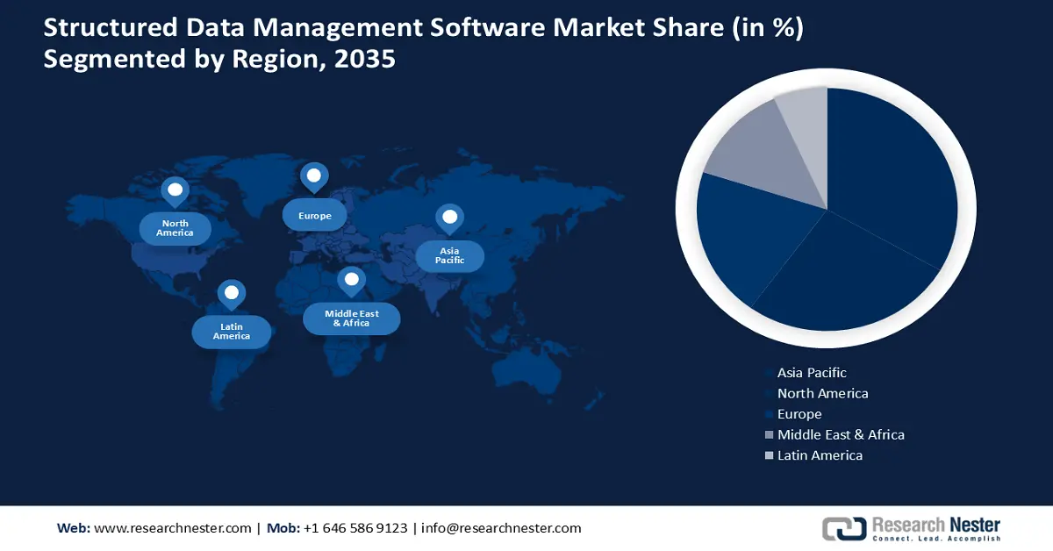1053x551 pixels.
Task: Click the Europe map pin
Action: coord(314,174)
